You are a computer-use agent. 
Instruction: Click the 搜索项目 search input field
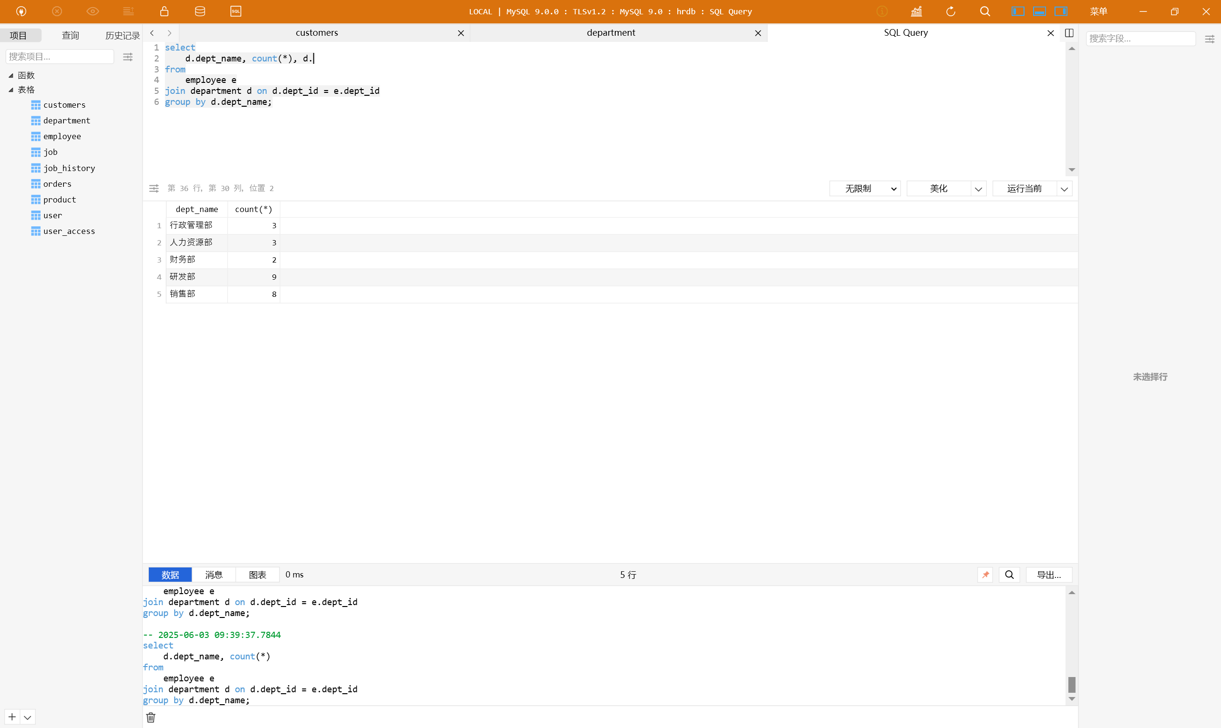(60, 56)
